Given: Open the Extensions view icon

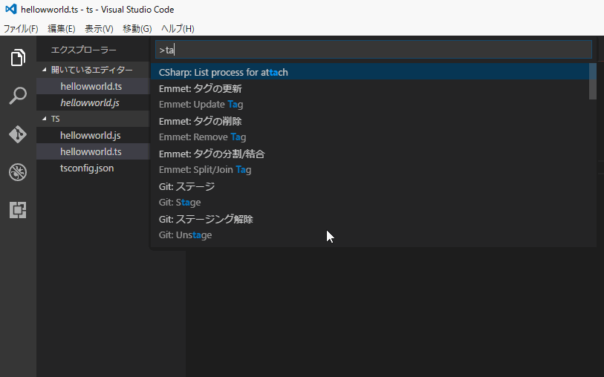Looking at the screenshot, I should pos(18,210).
